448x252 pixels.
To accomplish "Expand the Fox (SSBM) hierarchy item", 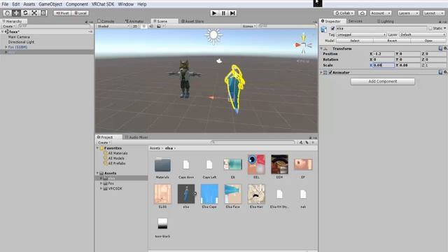I will pyautogui.click(x=6, y=47).
